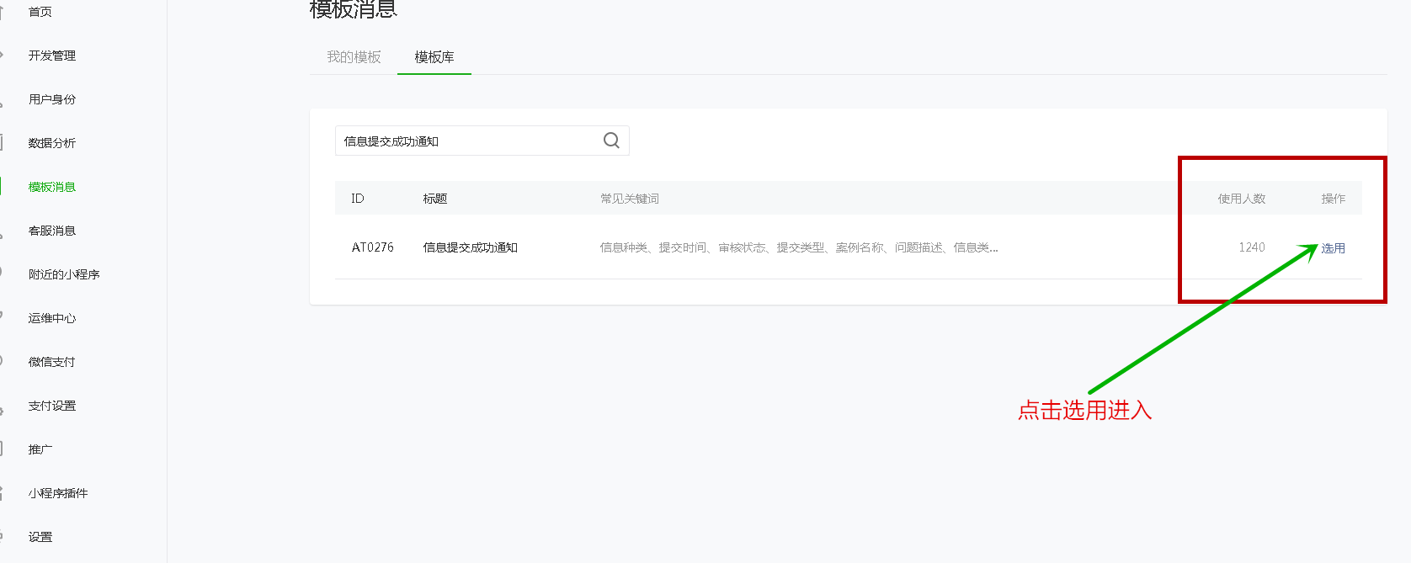Open 设置 in the sidebar
This screenshot has height=563, width=1411.
pyautogui.click(x=40, y=537)
